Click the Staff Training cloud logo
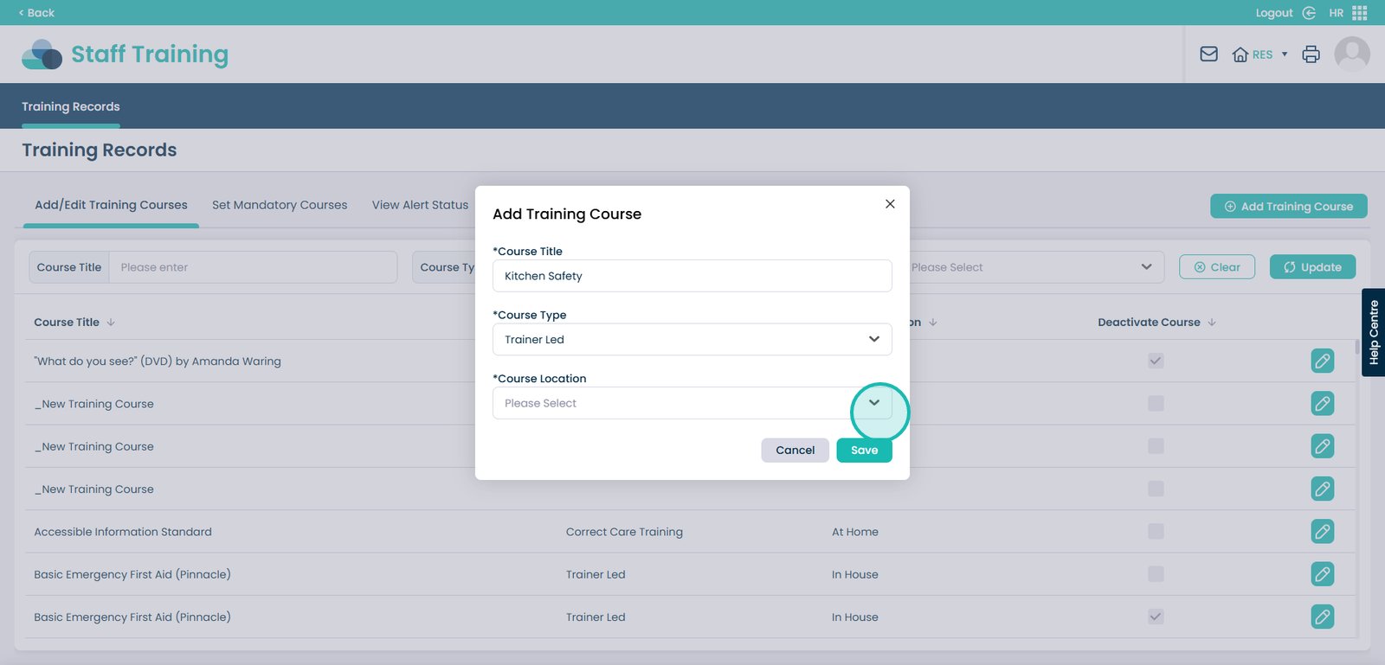Screen dimensions: 1385x665 click(x=42, y=54)
